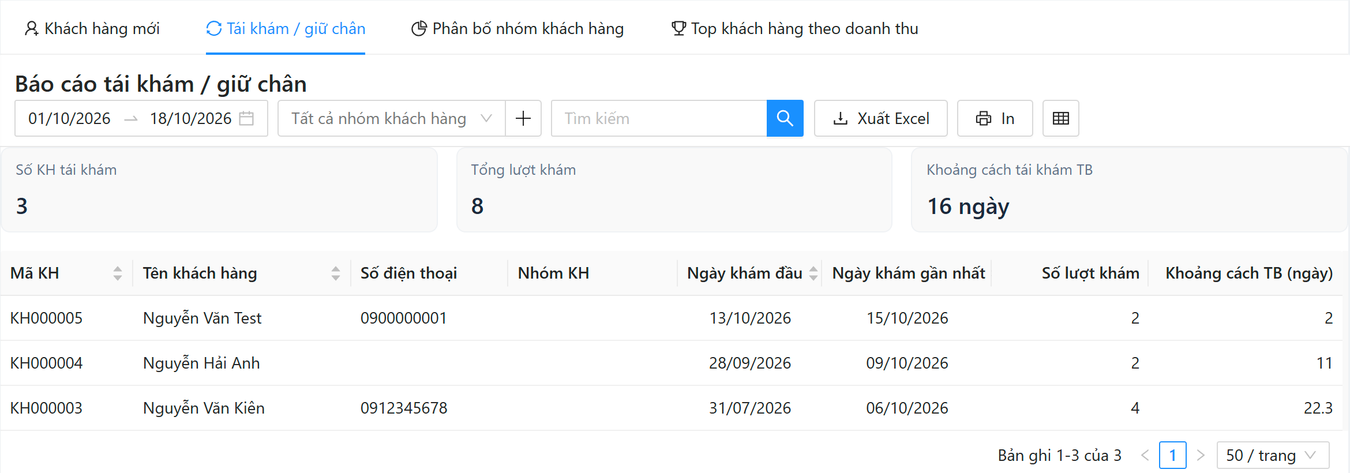The image size is (1350, 473).
Task: Click the calendar icon in date range
Action: 246,118
